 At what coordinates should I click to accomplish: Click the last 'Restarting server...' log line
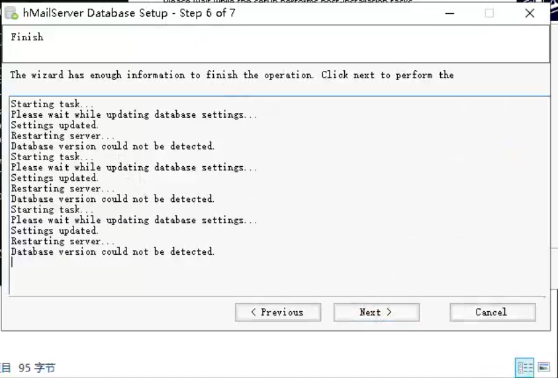click(x=63, y=242)
